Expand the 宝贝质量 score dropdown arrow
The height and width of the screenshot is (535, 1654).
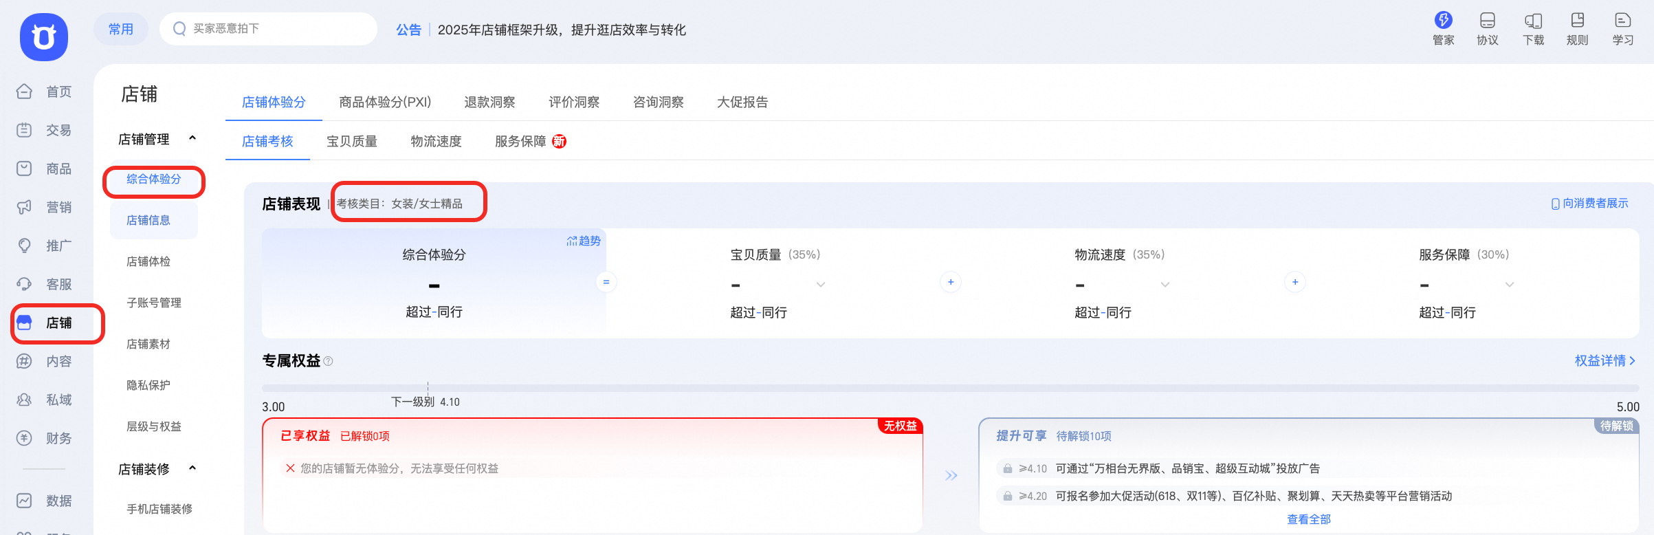tap(820, 285)
